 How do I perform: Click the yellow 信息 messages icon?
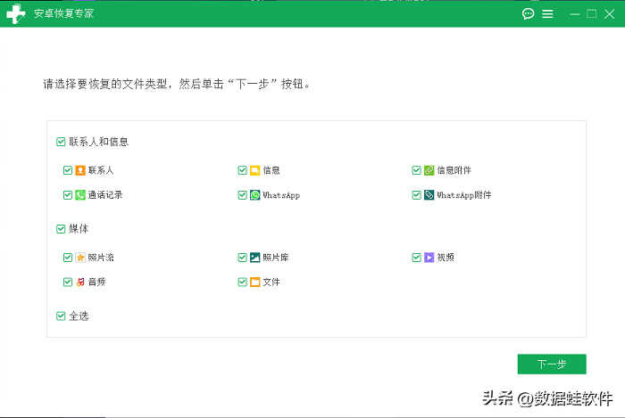254,170
